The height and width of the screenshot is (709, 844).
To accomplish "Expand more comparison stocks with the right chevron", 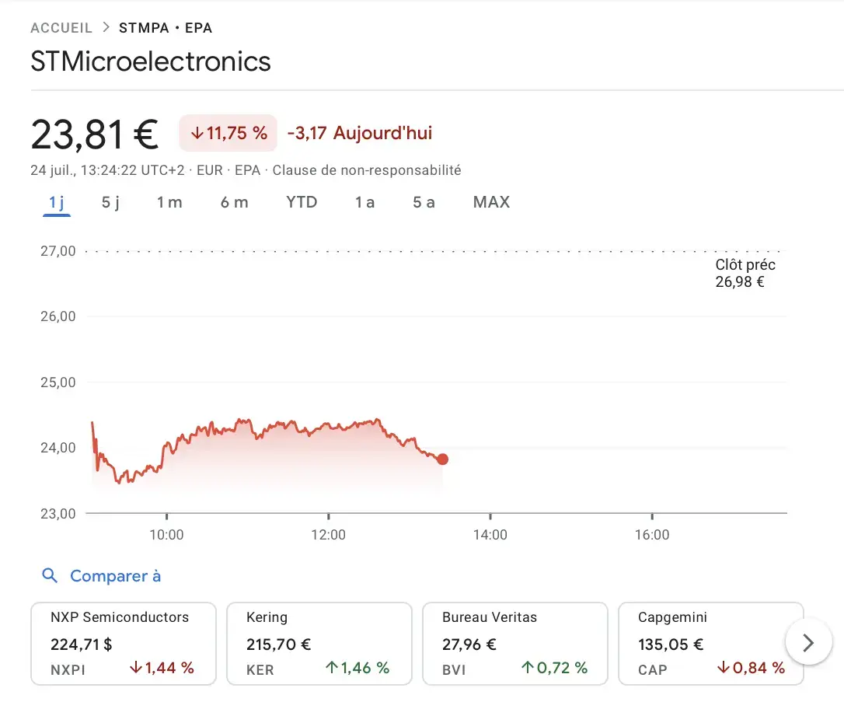I will pos(808,642).
